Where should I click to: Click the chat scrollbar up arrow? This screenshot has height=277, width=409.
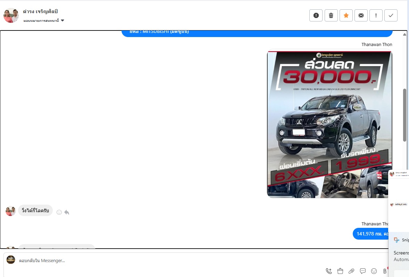(404, 34)
